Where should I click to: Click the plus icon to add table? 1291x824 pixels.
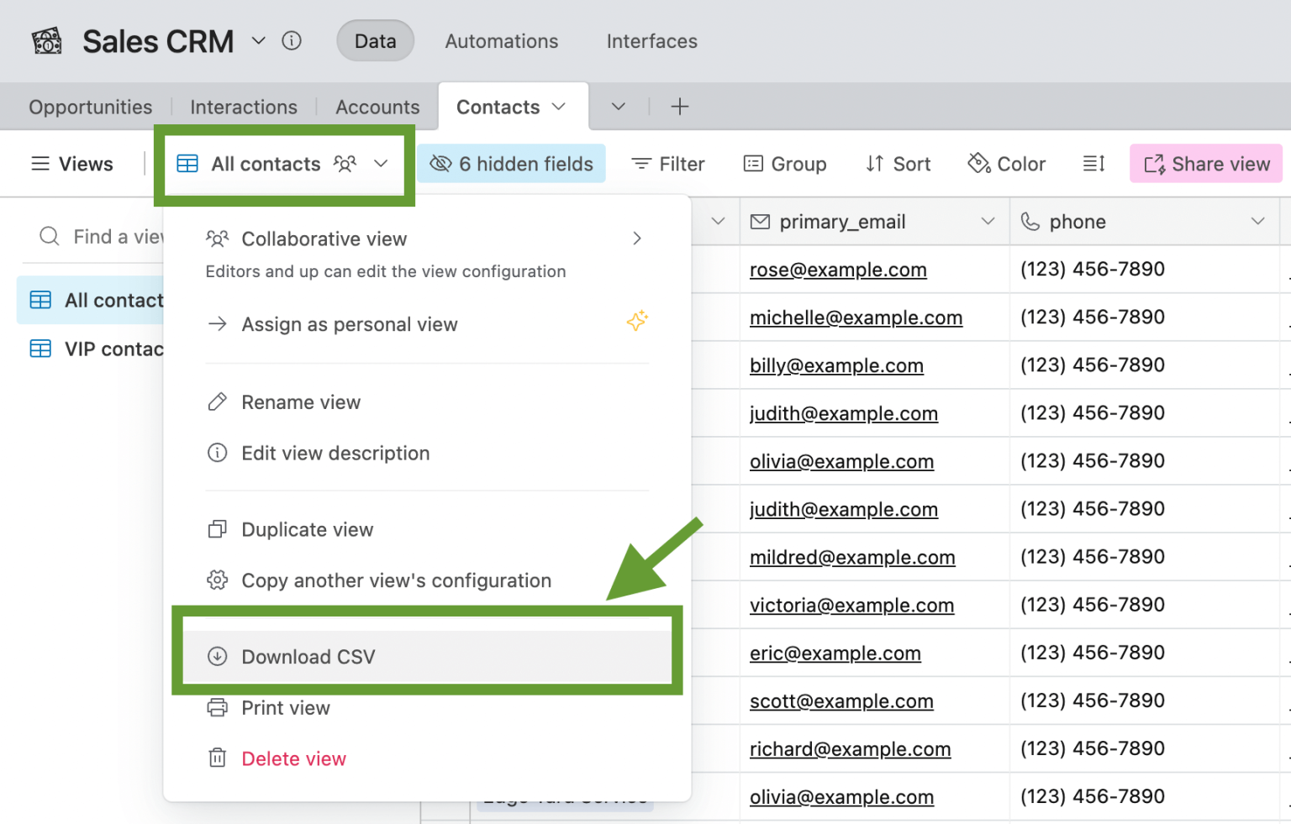680,107
